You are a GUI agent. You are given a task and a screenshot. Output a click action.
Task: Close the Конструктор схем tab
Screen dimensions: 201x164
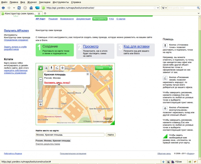point(39,13)
